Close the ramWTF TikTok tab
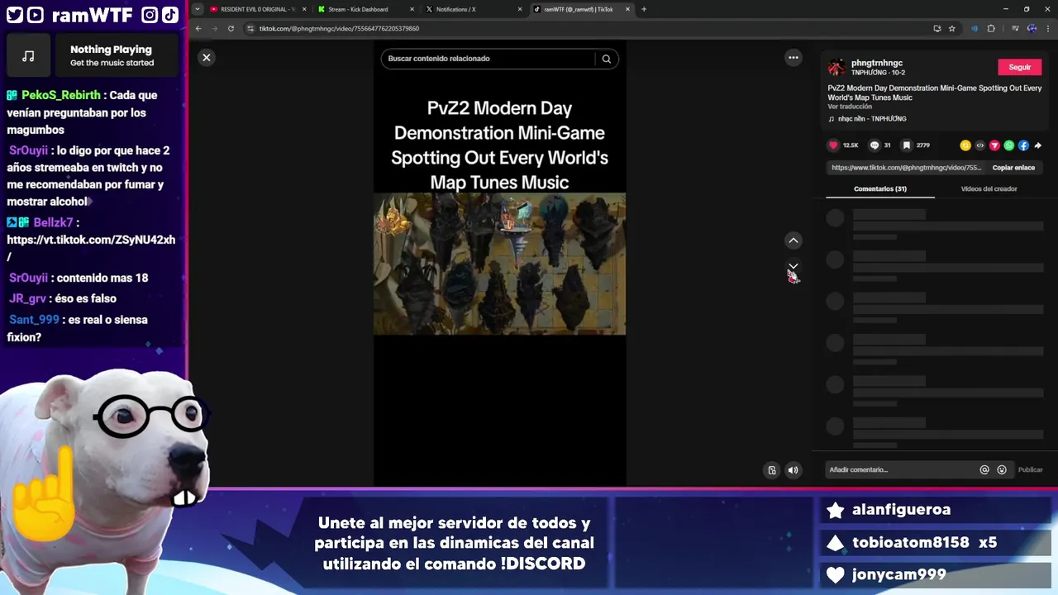The width and height of the screenshot is (1058, 595). click(628, 9)
